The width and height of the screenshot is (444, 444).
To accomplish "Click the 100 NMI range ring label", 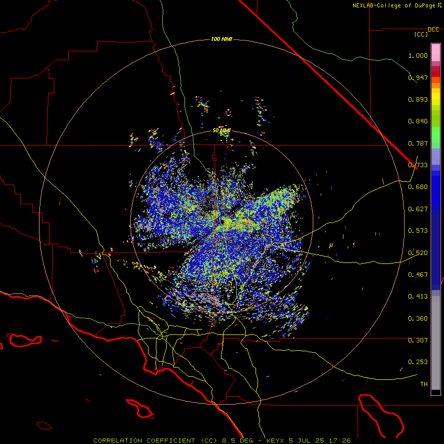I will point(222,39).
